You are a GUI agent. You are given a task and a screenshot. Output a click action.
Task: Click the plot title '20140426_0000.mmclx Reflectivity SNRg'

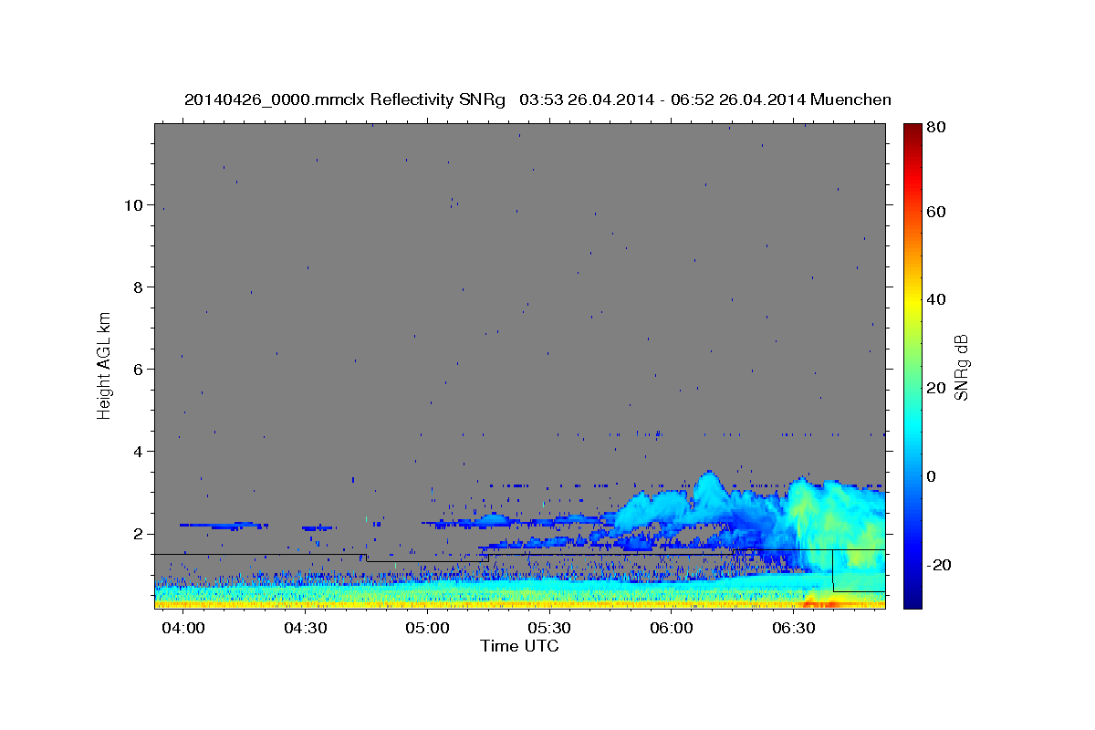[x=345, y=99]
